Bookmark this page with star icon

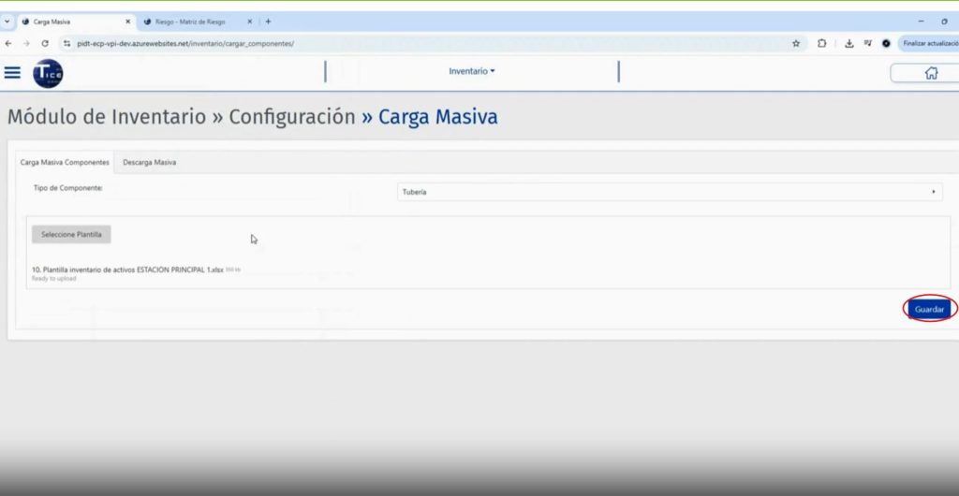[796, 43]
